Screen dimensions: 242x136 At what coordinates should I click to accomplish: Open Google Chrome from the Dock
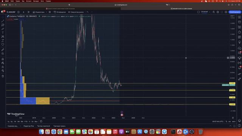pyautogui.click(x=60, y=132)
